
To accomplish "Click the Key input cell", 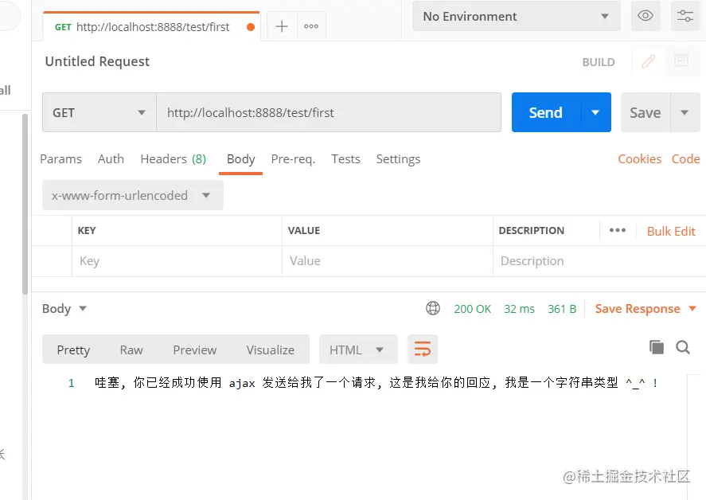I will click(x=177, y=261).
